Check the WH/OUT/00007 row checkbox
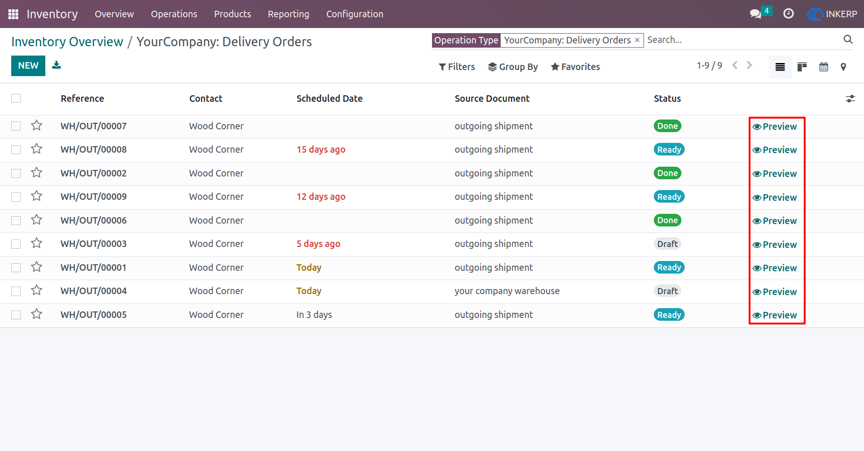Image resolution: width=864 pixels, height=451 pixels. click(16, 126)
